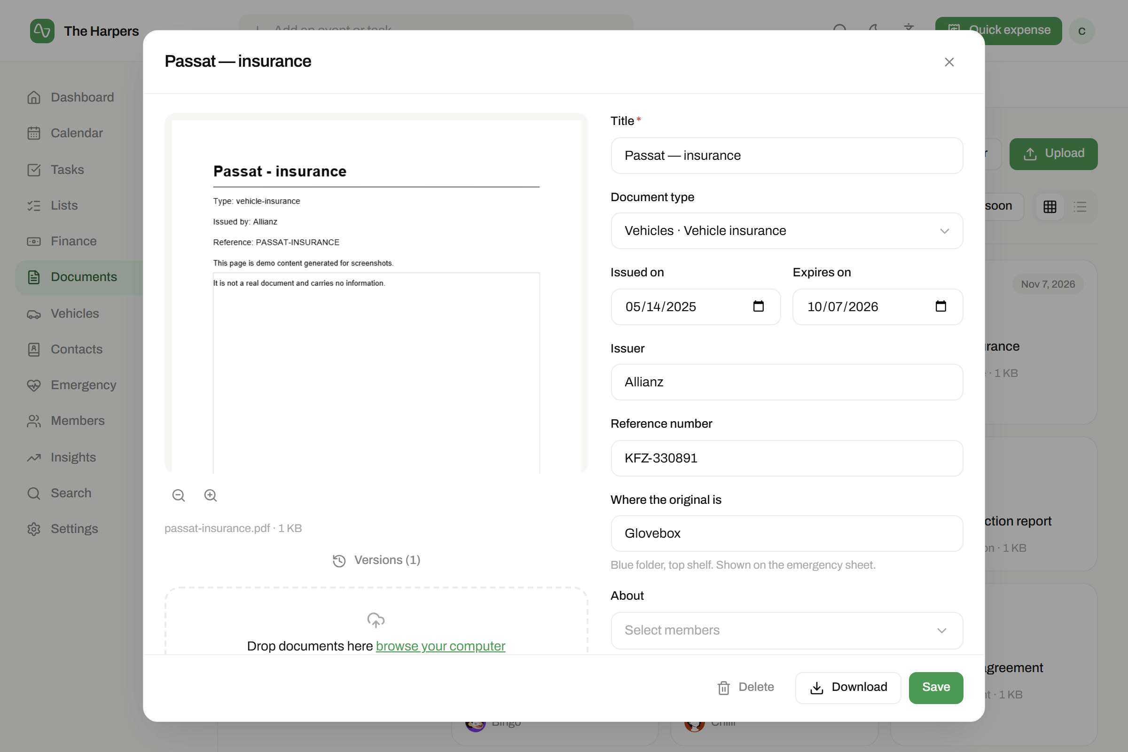
Task: Switch to list view icon
Action: (x=1080, y=207)
